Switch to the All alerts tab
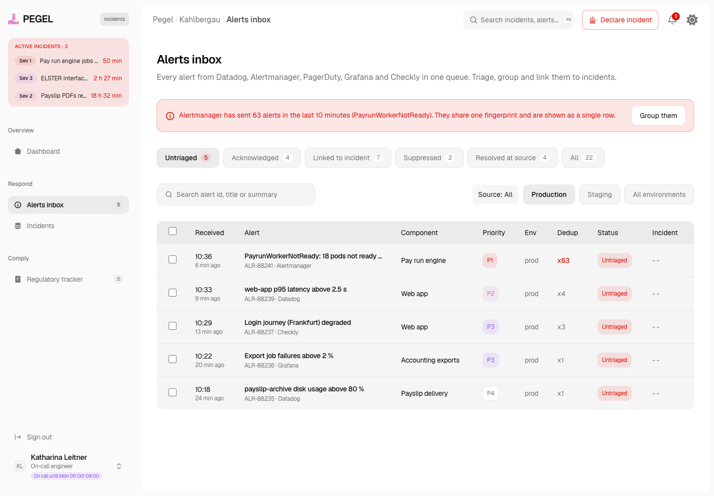The width and height of the screenshot is (714, 496). point(583,158)
